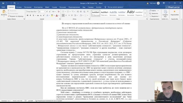Sort the selected text

tap(85, 11)
